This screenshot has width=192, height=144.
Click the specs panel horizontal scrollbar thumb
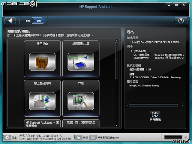154,105
